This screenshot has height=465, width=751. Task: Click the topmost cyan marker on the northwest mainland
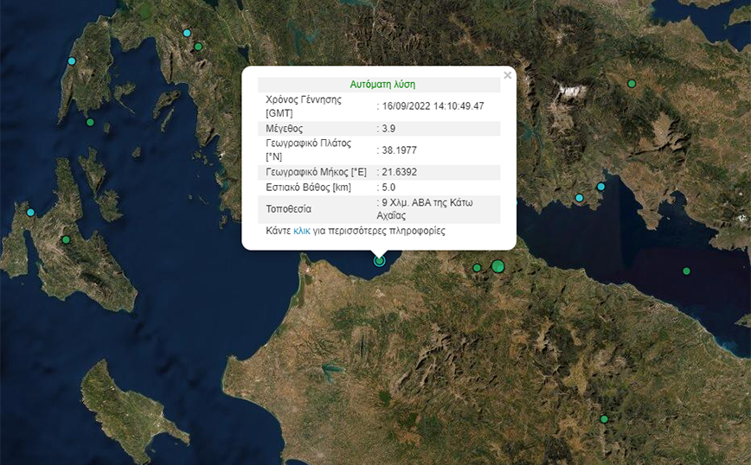[187, 33]
